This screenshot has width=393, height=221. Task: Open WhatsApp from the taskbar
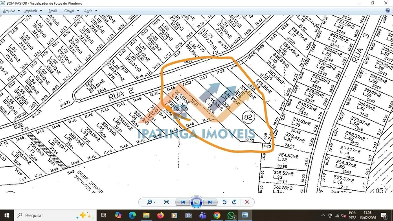(x=231, y=215)
